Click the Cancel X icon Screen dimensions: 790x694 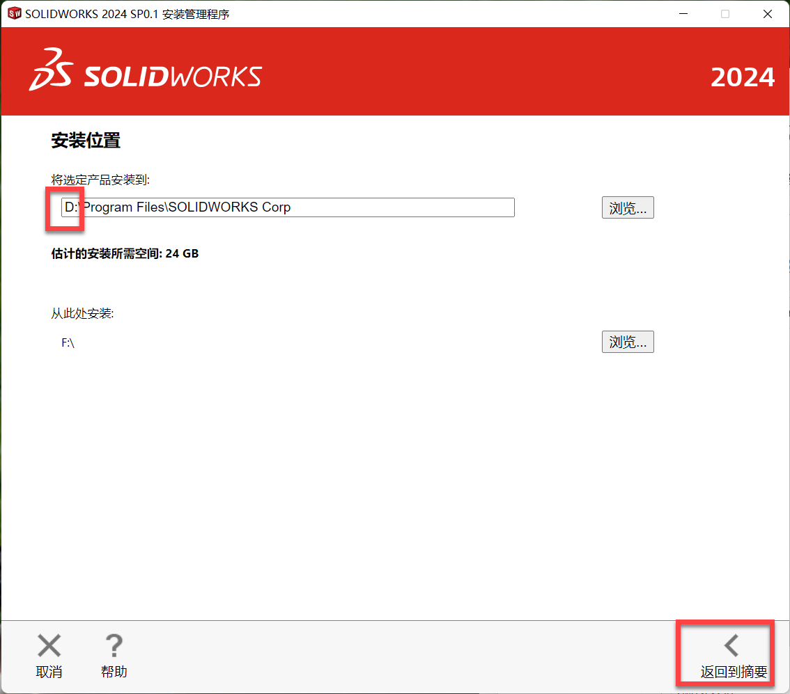(49, 645)
